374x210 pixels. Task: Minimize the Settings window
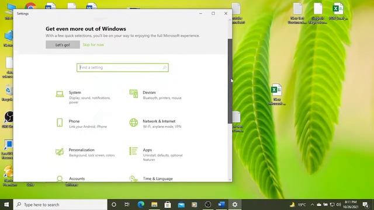200,13
